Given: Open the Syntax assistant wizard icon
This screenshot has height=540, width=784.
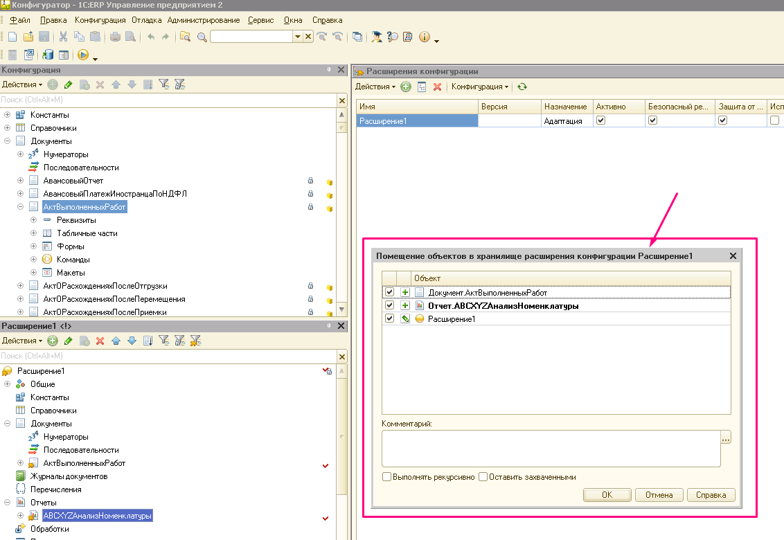Looking at the screenshot, I should [377, 37].
